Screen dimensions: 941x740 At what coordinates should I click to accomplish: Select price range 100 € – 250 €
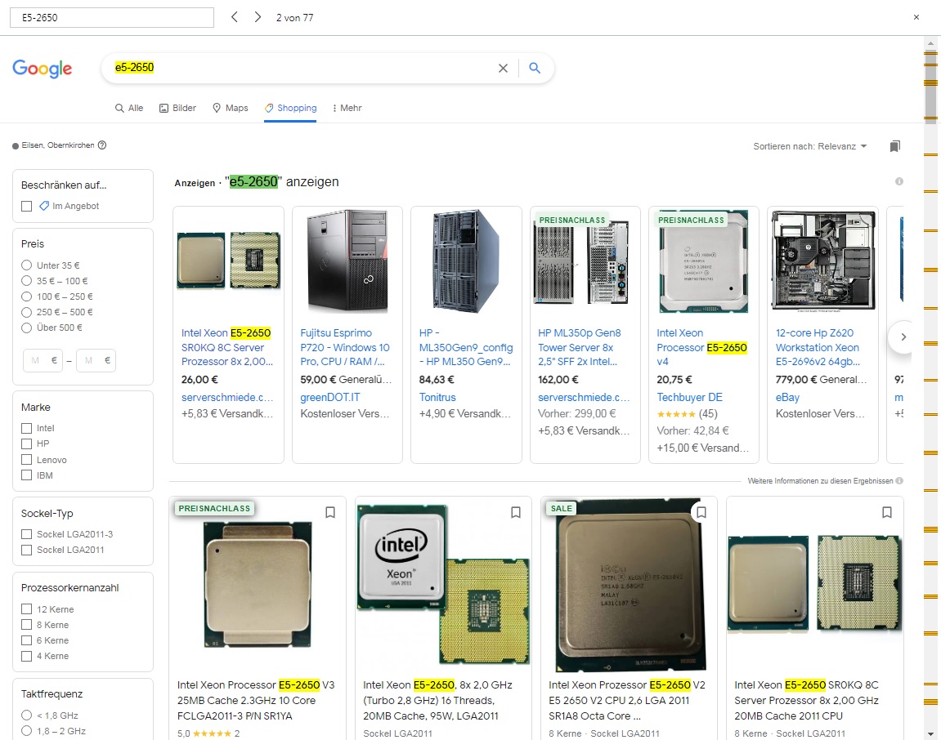pyautogui.click(x=26, y=296)
